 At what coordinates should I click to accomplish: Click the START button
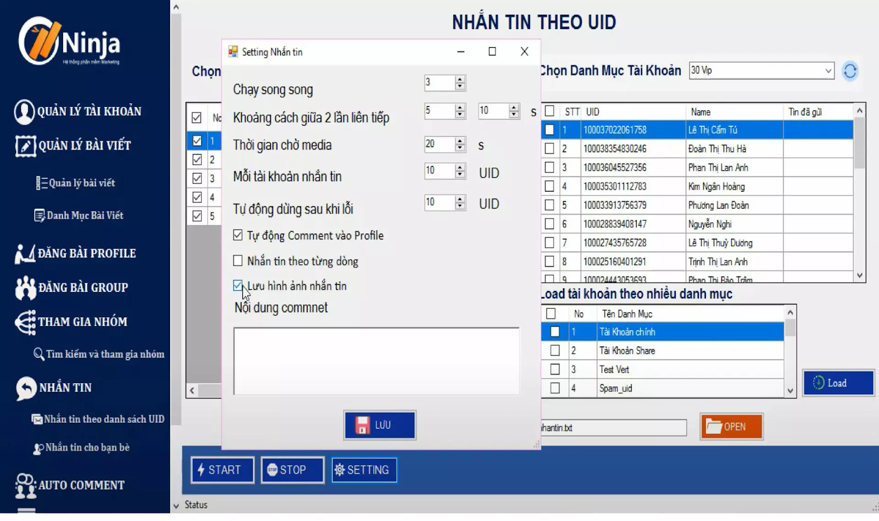222,470
